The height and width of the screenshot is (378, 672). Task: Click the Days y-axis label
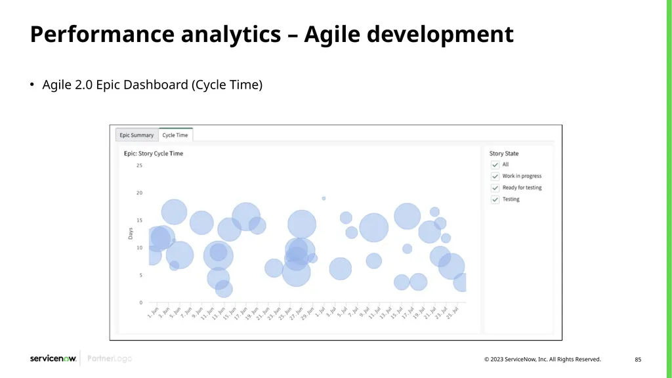pos(131,234)
